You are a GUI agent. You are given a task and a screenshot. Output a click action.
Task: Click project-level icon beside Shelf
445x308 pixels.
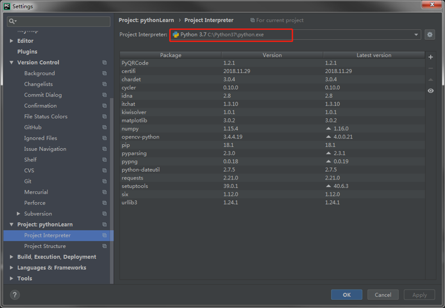point(105,159)
